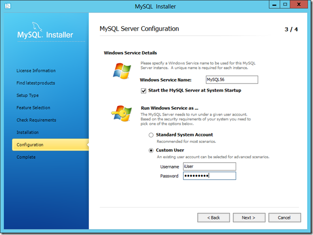Select Standard System Account radio option
313x235 pixels.
pos(151,135)
